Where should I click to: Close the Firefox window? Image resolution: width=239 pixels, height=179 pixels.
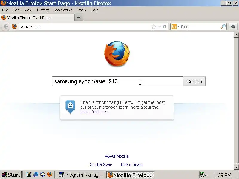pyautogui.click(x=235, y=3)
